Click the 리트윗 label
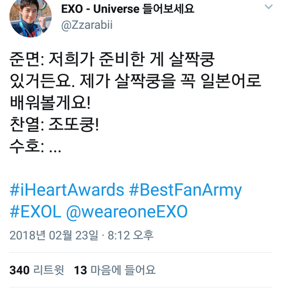This screenshot has height=291, width=282. click(x=49, y=270)
